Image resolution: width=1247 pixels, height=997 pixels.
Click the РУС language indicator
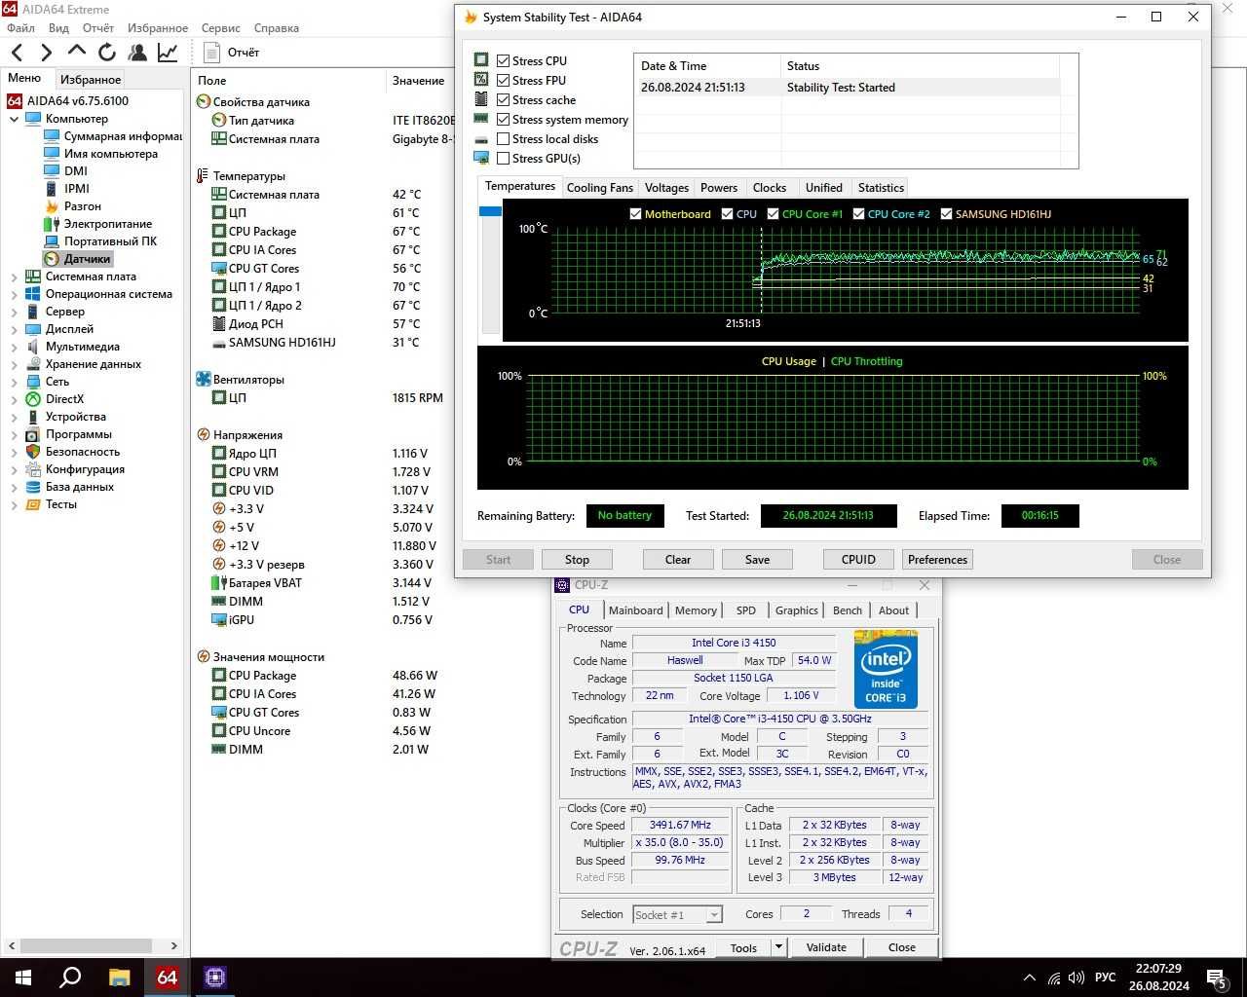pyautogui.click(x=1105, y=978)
